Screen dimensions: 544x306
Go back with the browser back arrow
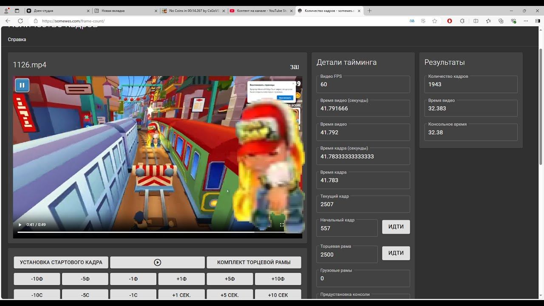(8, 21)
